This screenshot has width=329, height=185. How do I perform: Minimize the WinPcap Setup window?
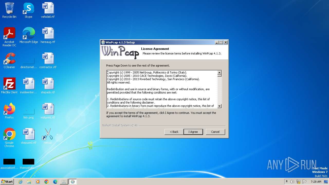click(216, 42)
